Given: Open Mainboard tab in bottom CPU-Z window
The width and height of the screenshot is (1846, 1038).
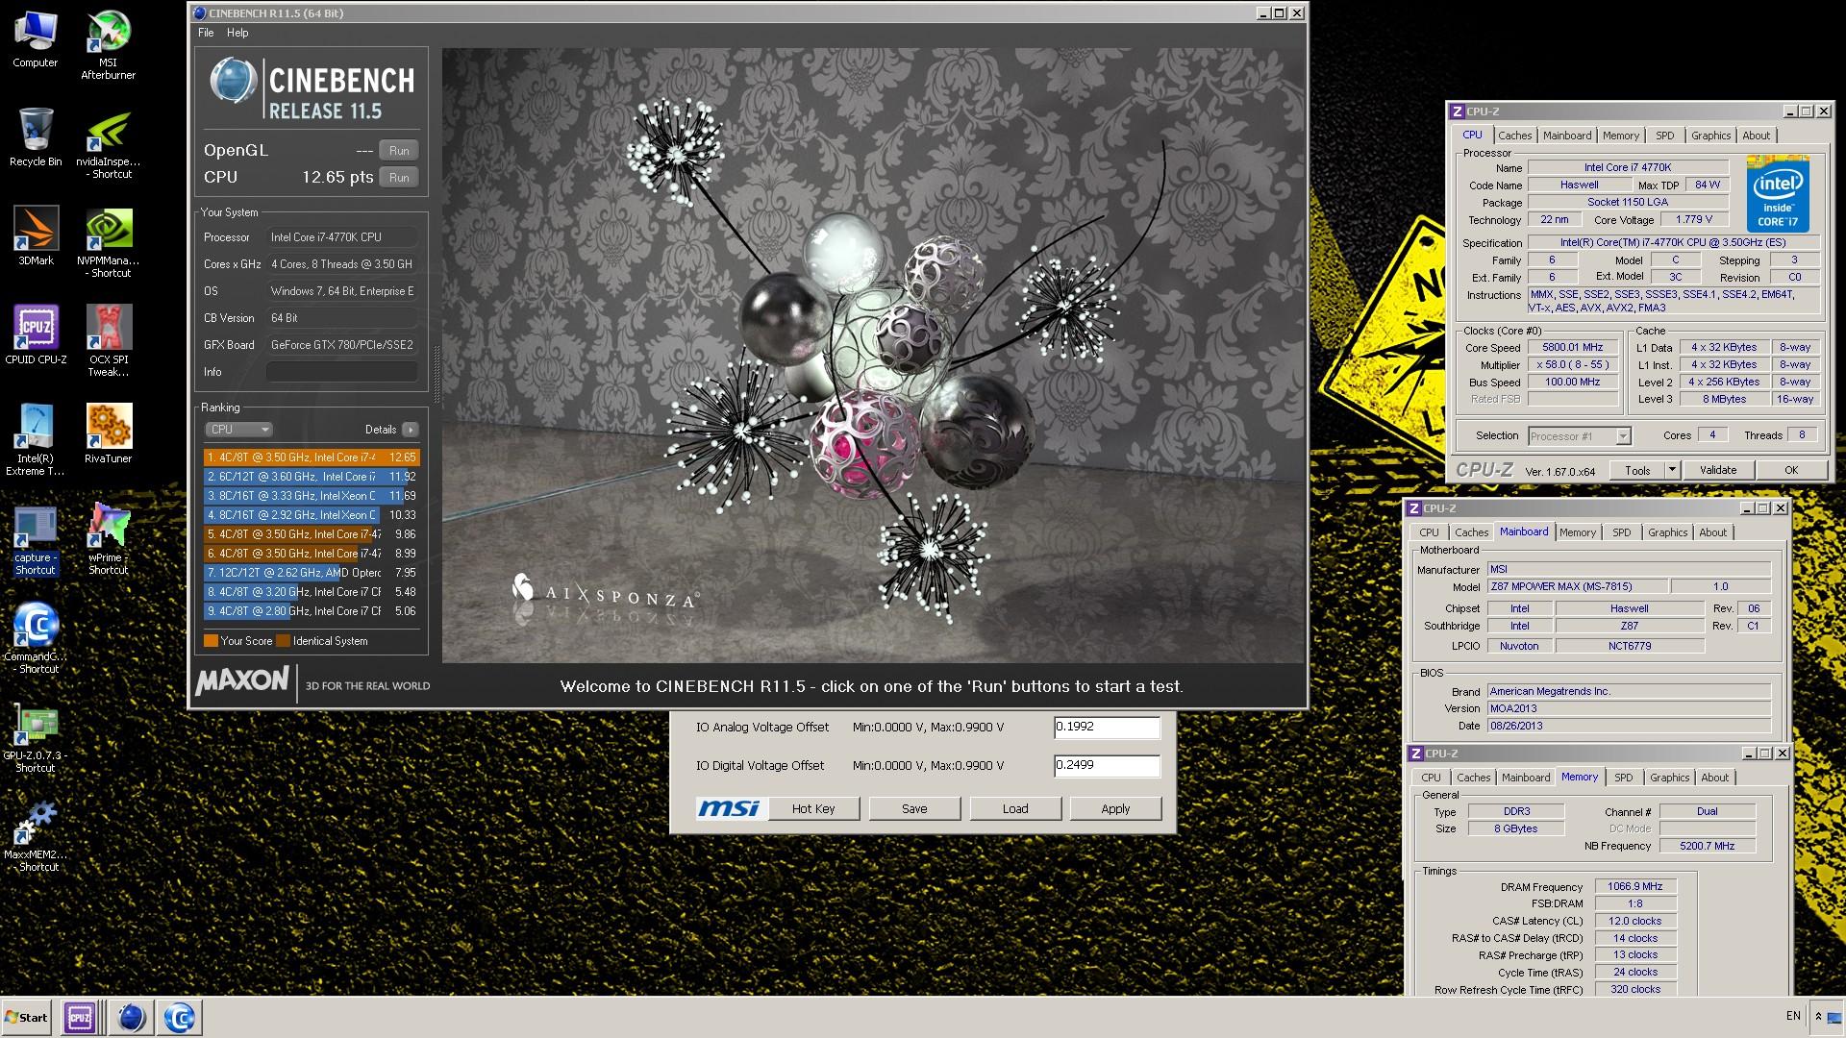Looking at the screenshot, I should 1526,778.
